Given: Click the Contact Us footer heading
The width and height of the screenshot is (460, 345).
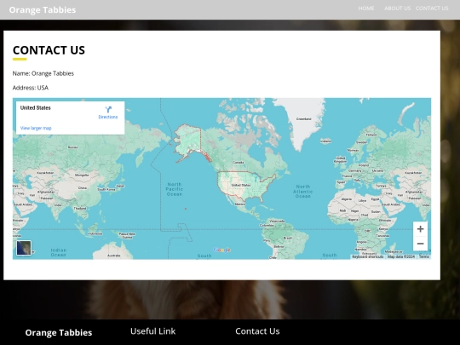Looking at the screenshot, I should 257,331.
